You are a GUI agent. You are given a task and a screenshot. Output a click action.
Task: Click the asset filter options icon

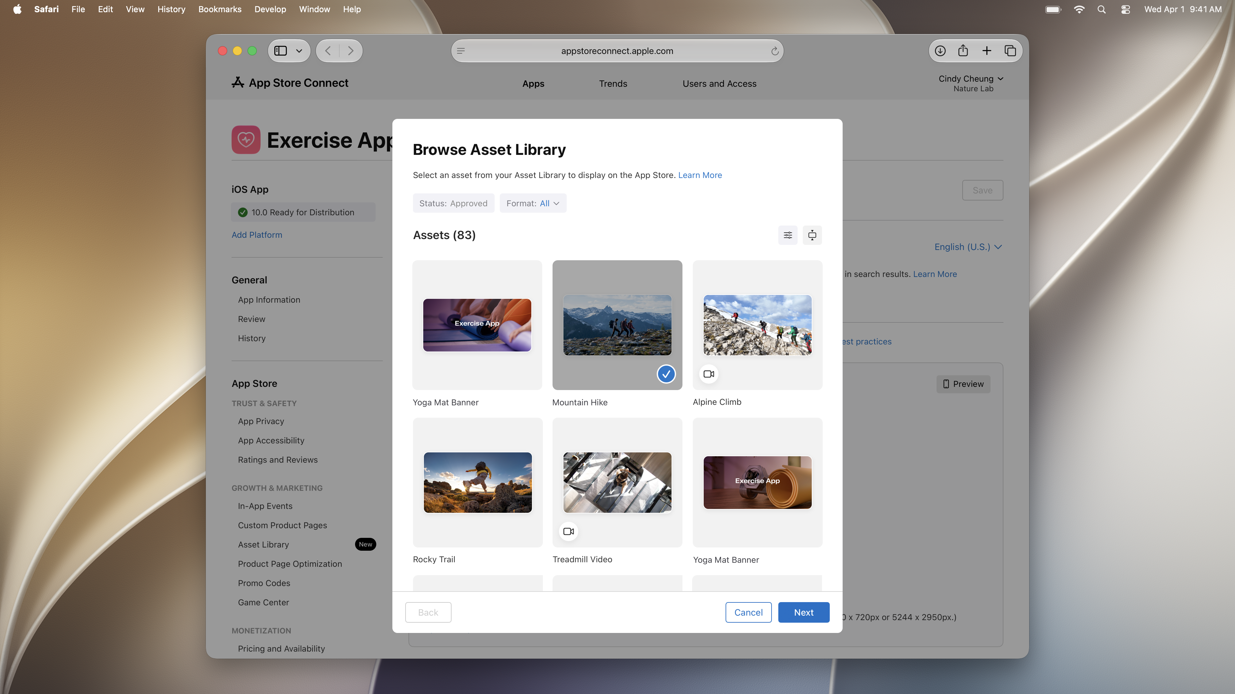(x=788, y=235)
